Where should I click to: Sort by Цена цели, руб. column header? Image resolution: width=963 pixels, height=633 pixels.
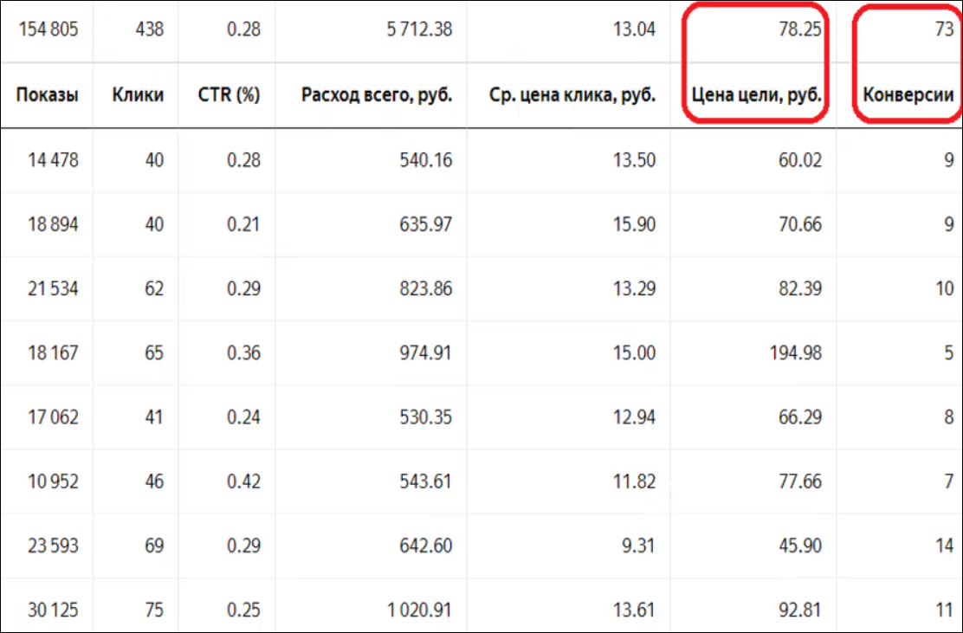pos(756,95)
